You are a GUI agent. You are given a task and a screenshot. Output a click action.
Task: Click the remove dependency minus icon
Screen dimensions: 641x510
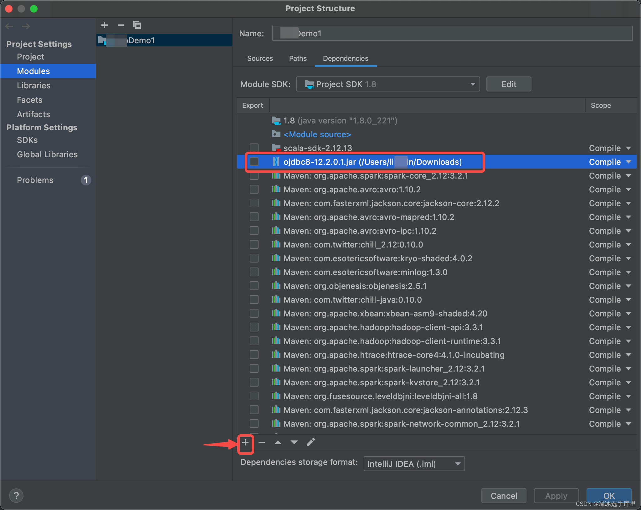coord(262,442)
